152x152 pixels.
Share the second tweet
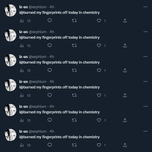click(x=125, y=45)
